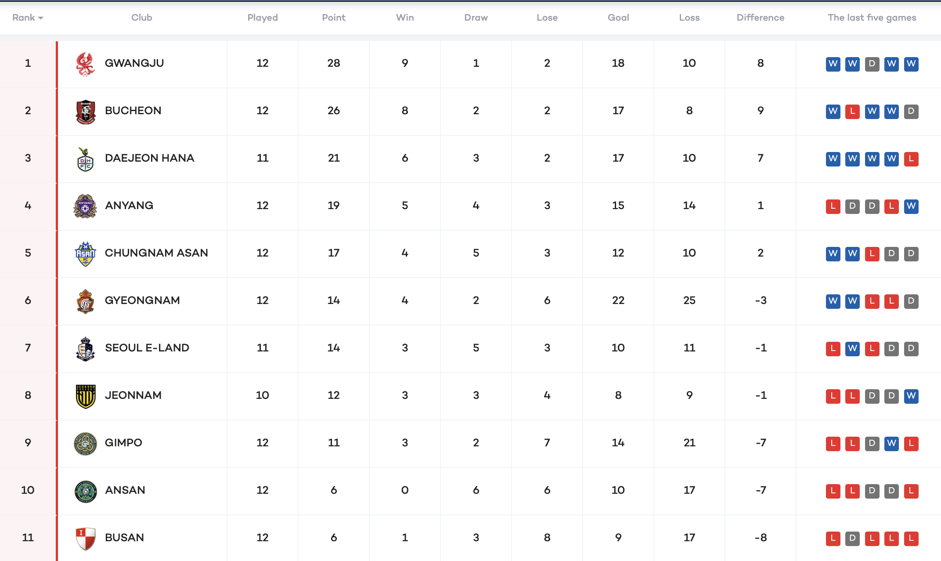
Task: Click the Gimpo round club emblem
Action: (x=85, y=443)
